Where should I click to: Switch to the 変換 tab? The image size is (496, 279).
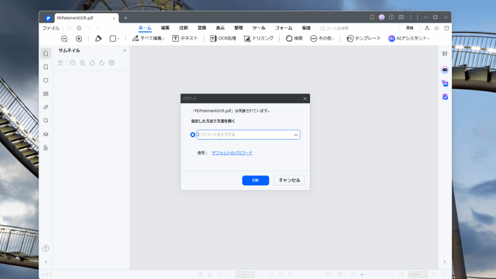(x=202, y=28)
